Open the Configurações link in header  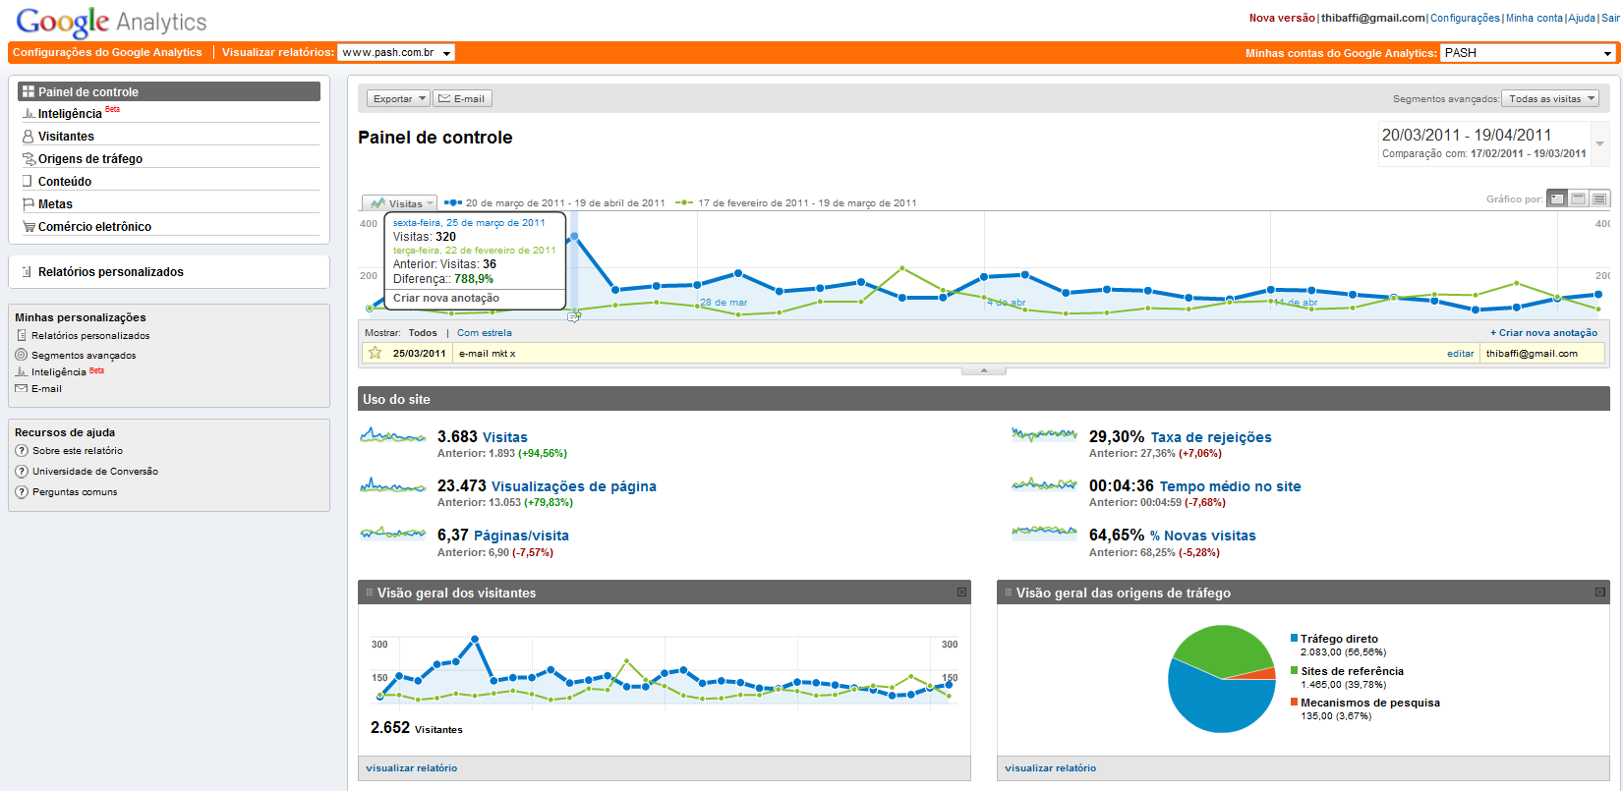click(x=1465, y=18)
